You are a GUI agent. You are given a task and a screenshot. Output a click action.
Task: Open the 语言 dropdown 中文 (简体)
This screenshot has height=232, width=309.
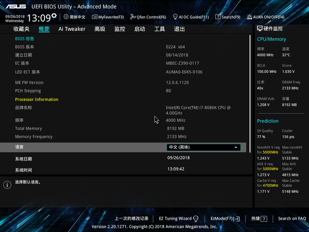point(204,147)
